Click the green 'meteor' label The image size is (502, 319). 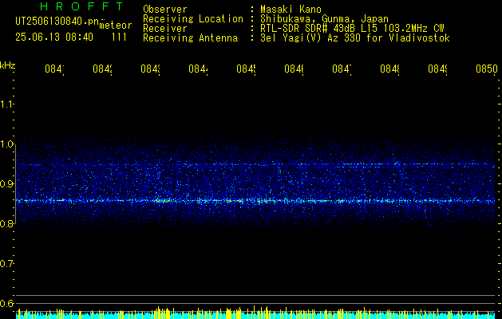[116, 26]
